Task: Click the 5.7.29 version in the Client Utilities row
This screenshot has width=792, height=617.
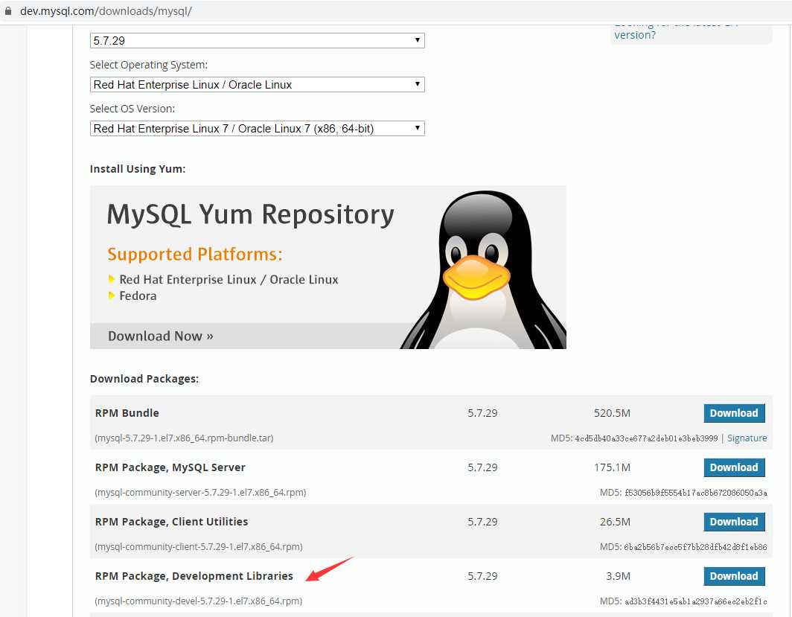Action: click(x=482, y=522)
